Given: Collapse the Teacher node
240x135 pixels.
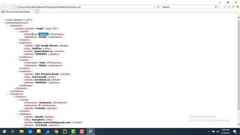Looking at the screenshot, I should coord(12,97).
